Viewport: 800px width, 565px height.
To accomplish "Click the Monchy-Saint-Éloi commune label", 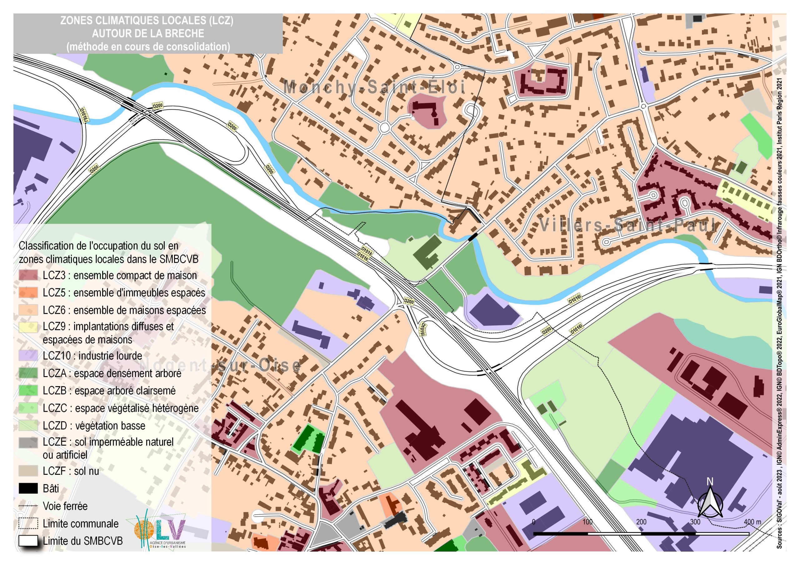I will tap(374, 87).
